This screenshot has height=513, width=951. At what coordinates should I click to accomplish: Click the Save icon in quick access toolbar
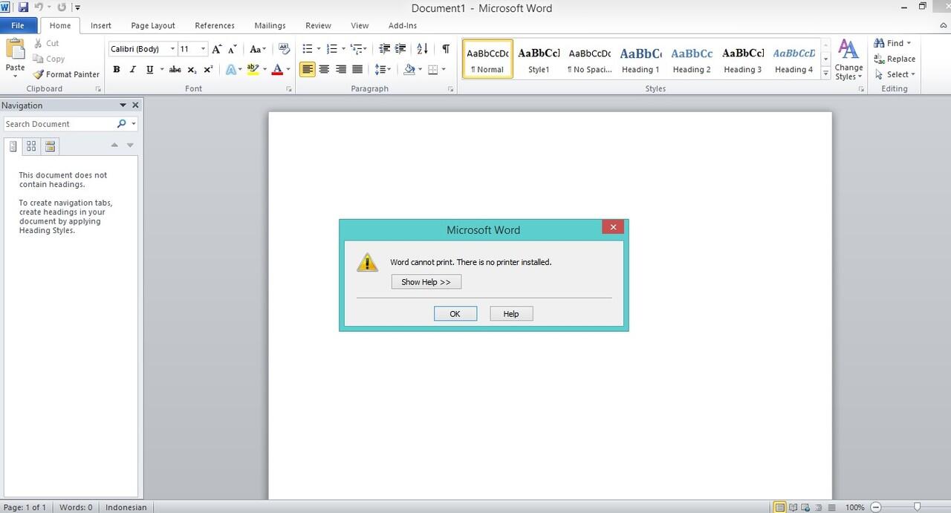(x=23, y=7)
